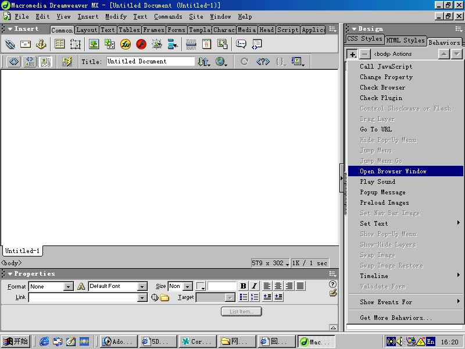Draw a layer using the Insert bar
Image resolution: width=465 pixels, height=349 pixels.
click(76, 44)
